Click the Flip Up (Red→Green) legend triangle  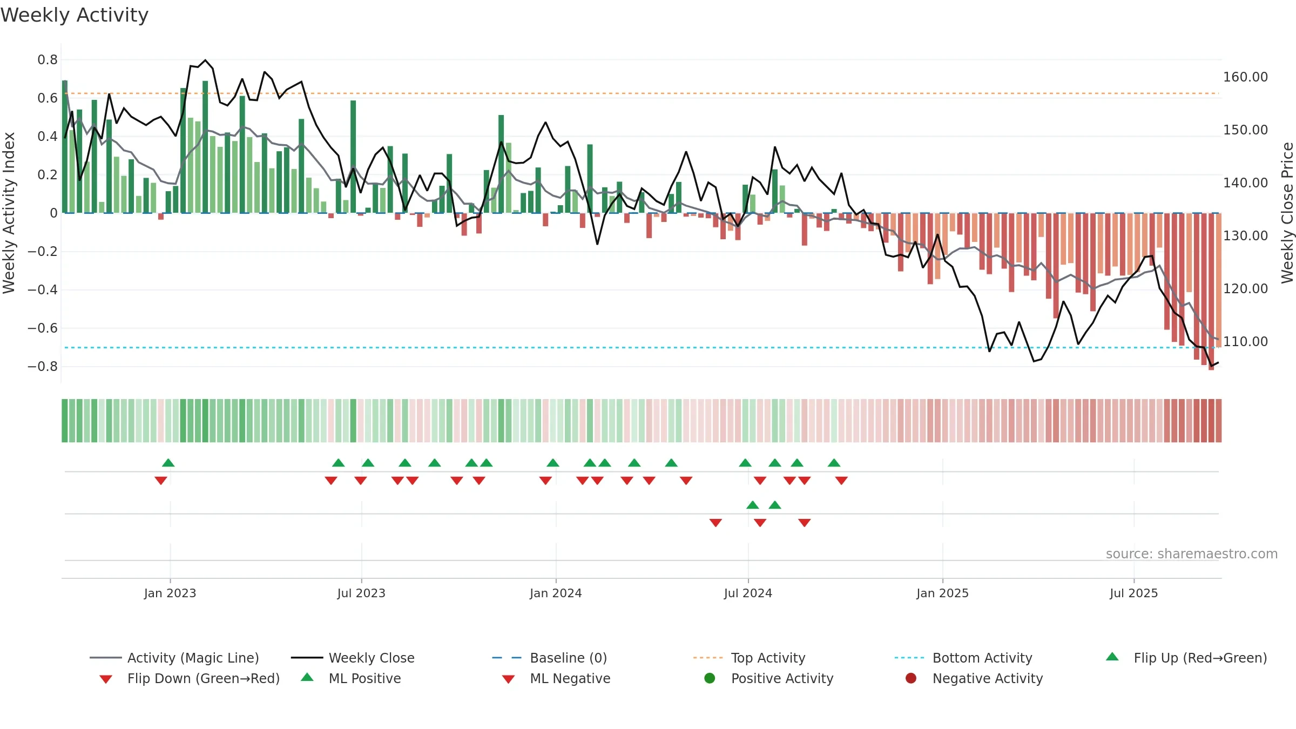click(1112, 657)
